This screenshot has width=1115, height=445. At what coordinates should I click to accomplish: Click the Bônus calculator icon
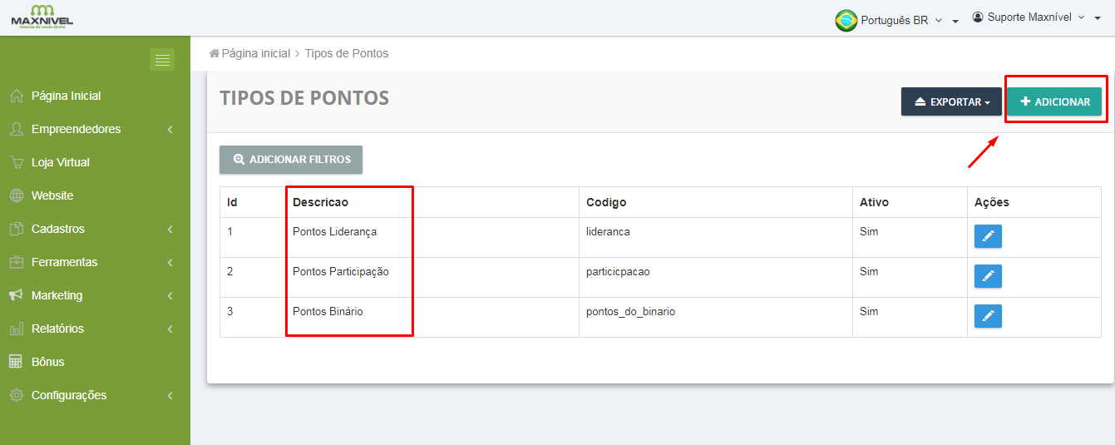coord(16,362)
